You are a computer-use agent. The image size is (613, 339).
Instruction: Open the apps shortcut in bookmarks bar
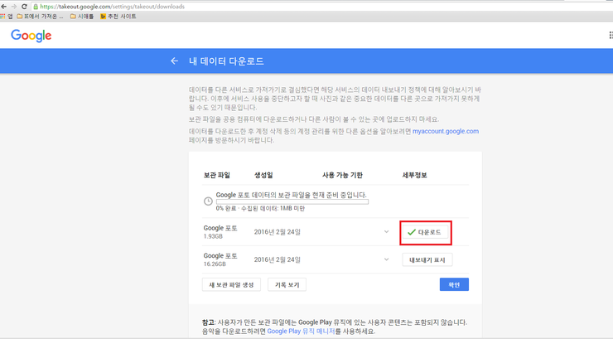pyautogui.click(x=7, y=17)
